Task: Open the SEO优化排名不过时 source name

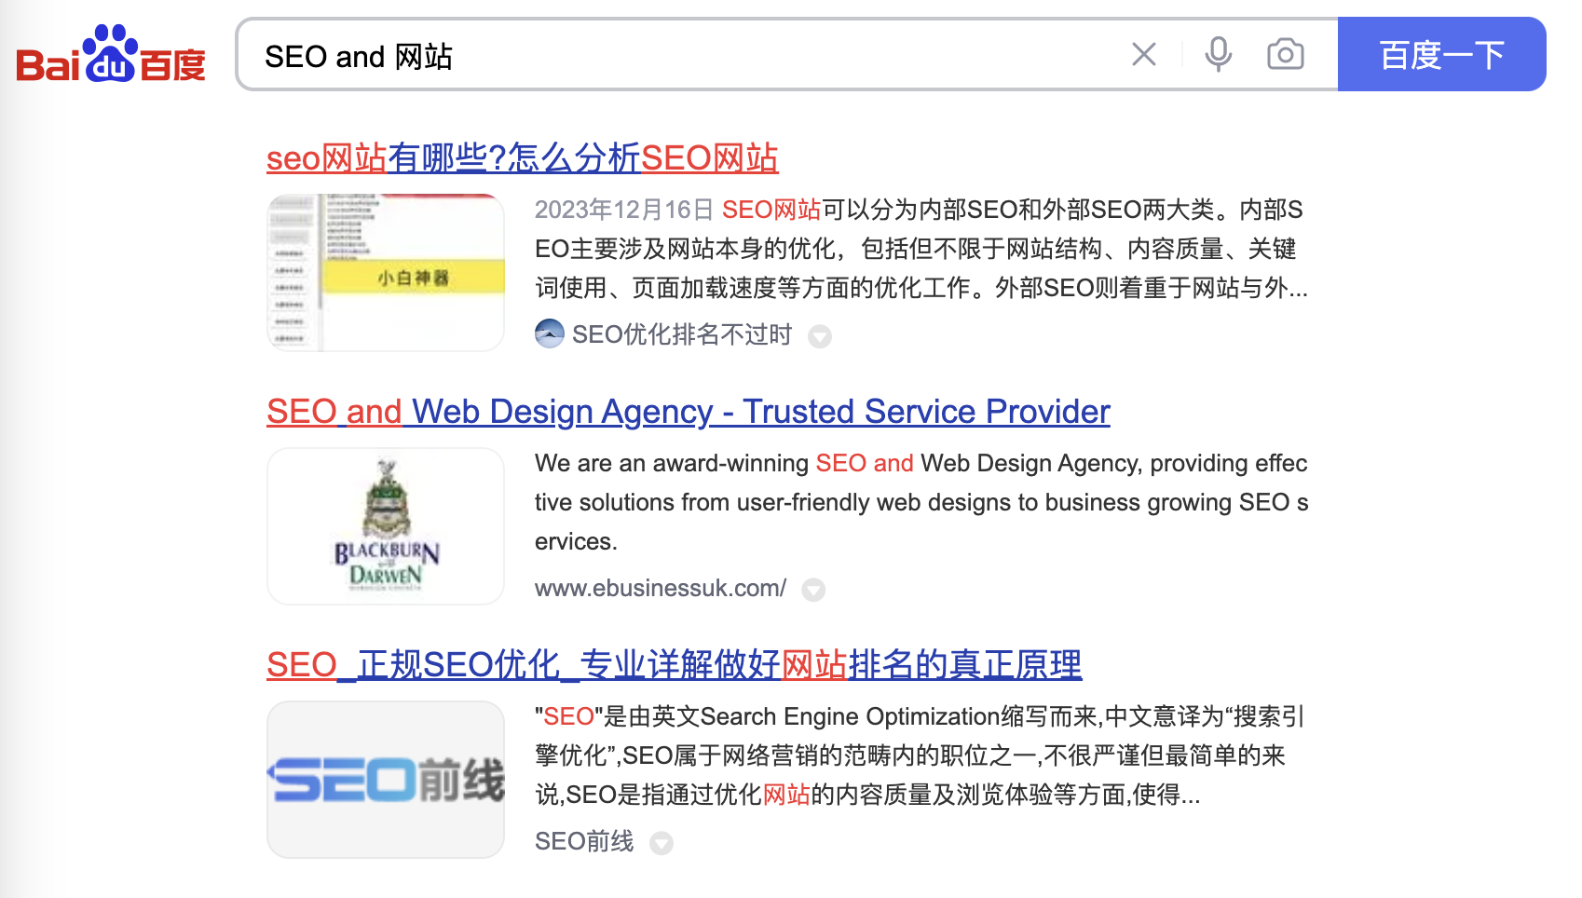Action: pos(681,334)
